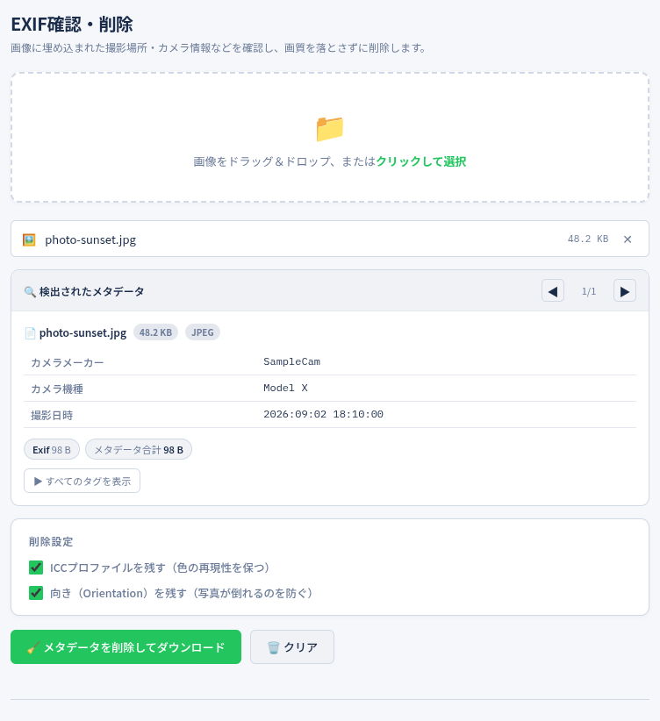Click the 48.2 KB size badge
The width and height of the screenshot is (660, 721).
click(x=155, y=332)
